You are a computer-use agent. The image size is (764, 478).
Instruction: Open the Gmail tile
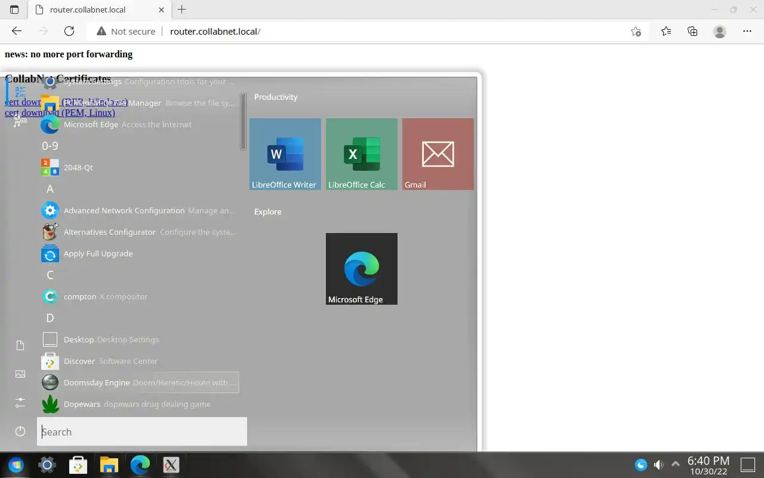tap(438, 154)
